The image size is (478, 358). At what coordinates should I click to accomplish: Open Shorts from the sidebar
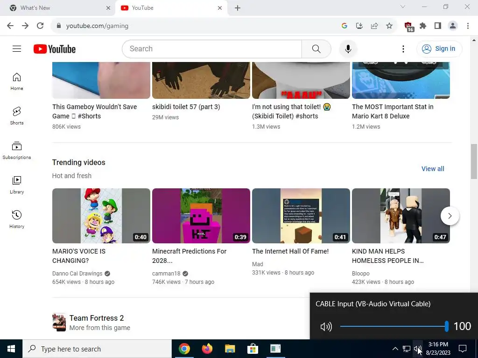click(17, 116)
